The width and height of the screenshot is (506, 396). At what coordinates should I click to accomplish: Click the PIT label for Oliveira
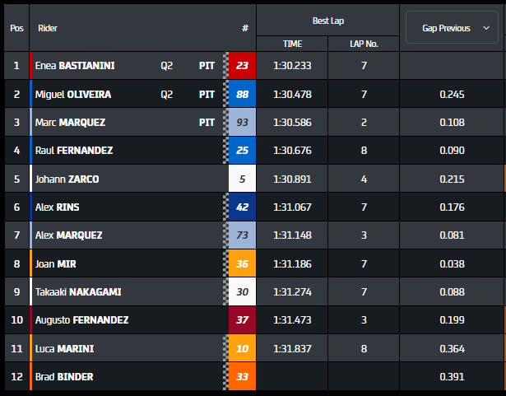click(207, 95)
